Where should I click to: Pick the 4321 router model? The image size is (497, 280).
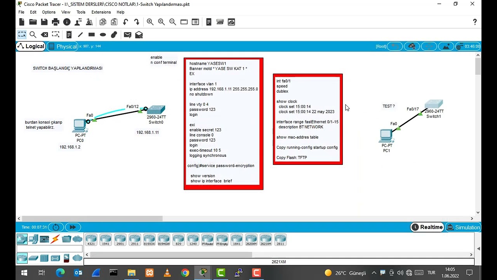[91, 240]
